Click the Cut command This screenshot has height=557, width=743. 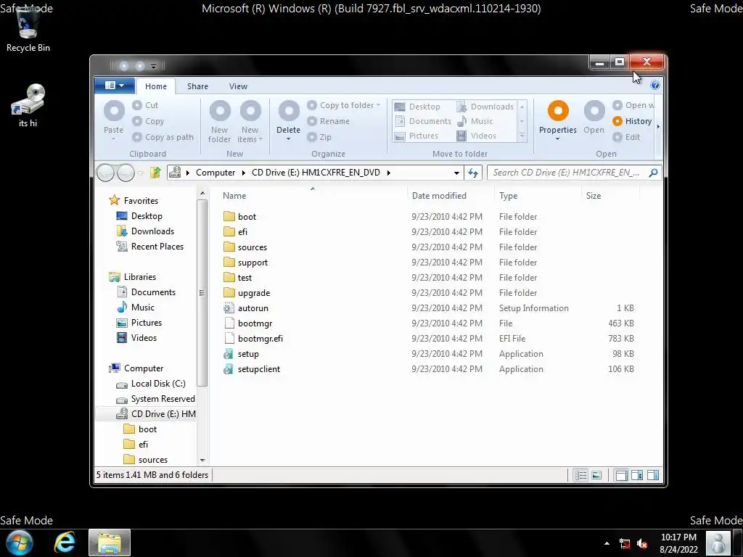click(145, 105)
